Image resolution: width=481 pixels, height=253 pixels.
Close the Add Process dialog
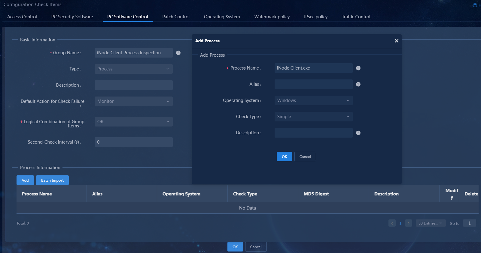(x=397, y=41)
